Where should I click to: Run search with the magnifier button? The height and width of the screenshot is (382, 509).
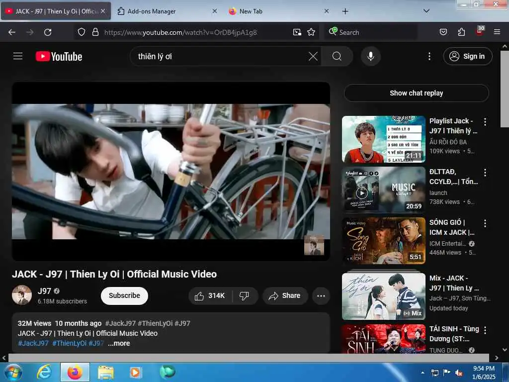[337, 56]
